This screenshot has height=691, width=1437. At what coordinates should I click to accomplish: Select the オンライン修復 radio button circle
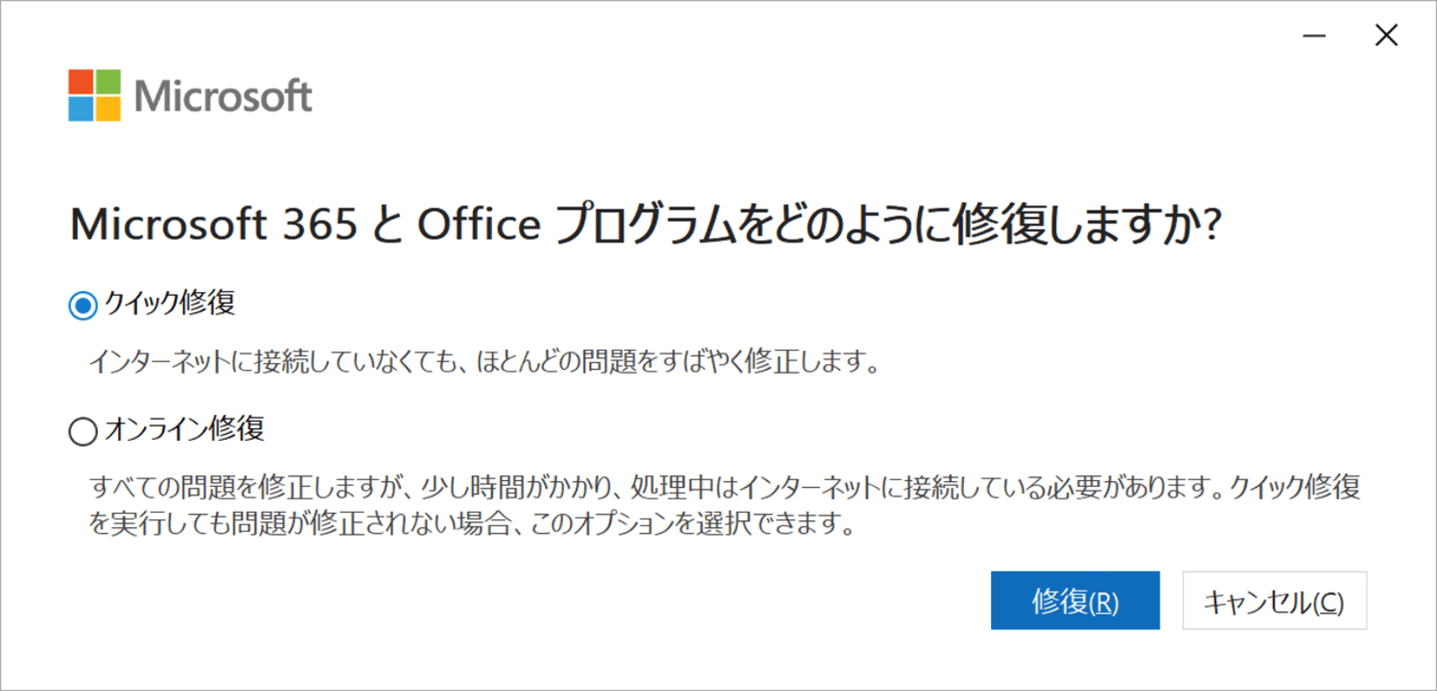(83, 432)
